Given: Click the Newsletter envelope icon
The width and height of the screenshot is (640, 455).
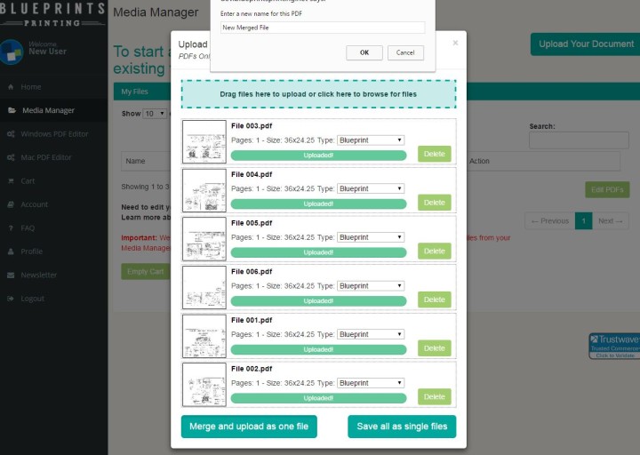Looking at the screenshot, I should pyautogui.click(x=11, y=275).
